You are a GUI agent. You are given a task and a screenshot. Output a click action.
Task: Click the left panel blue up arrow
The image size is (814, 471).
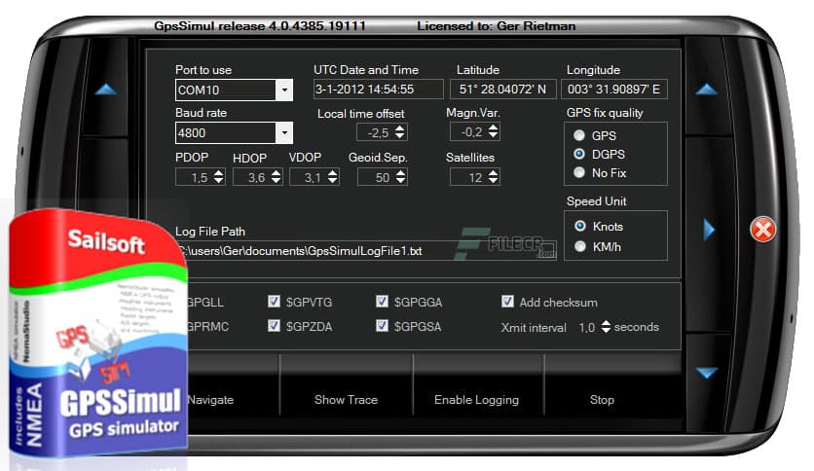tap(106, 90)
